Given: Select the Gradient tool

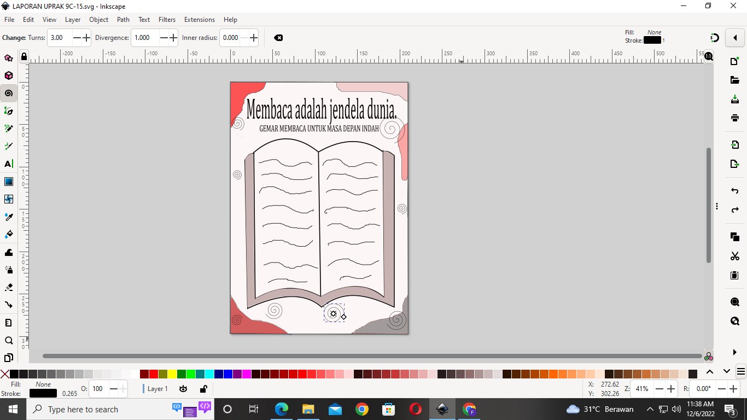Looking at the screenshot, I should 8,182.
